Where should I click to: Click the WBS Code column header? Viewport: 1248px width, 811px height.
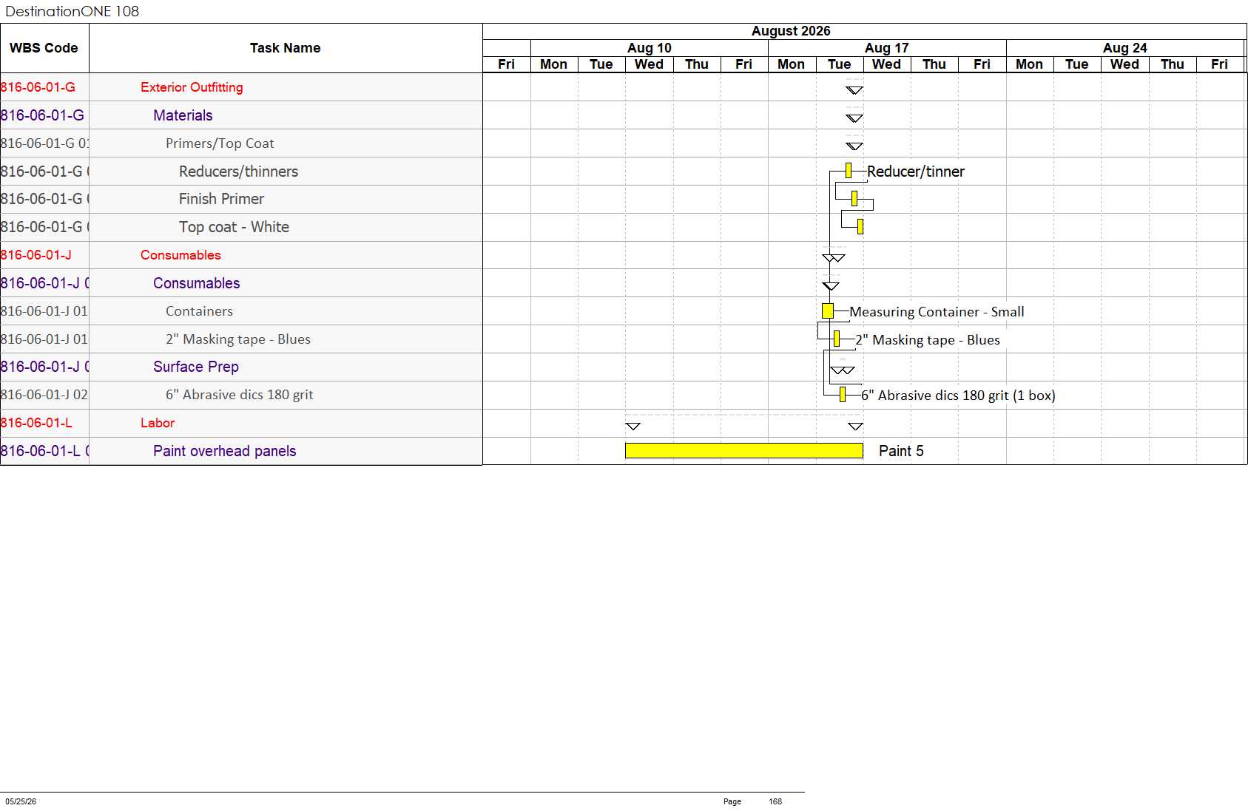(44, 48)
